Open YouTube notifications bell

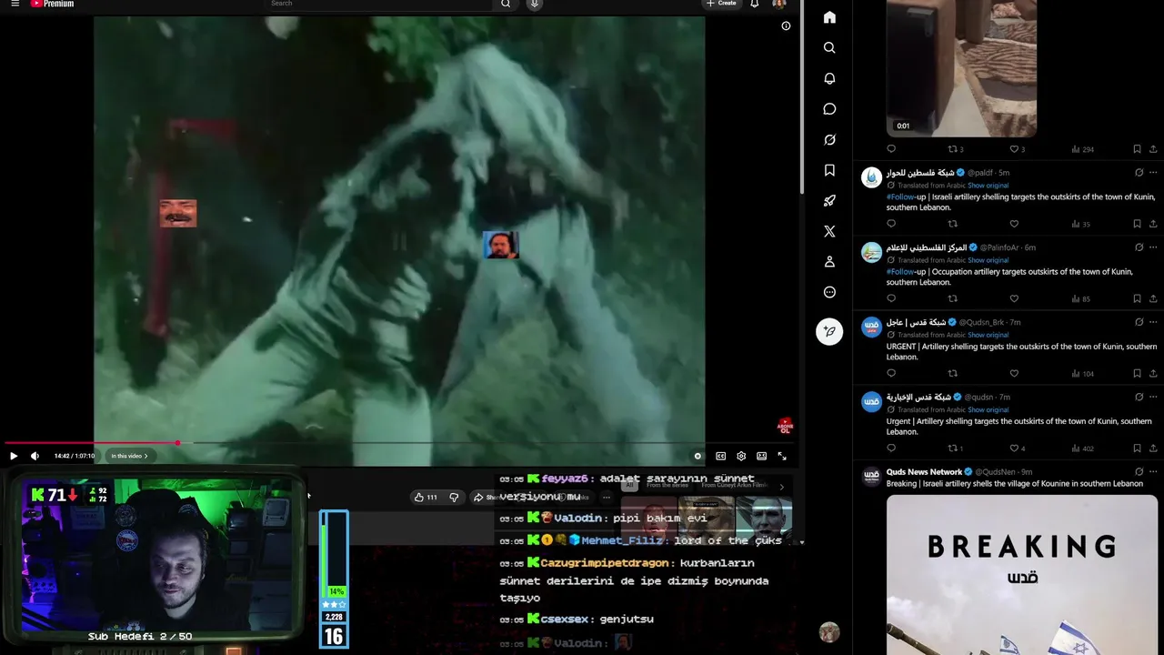[754, 4]
